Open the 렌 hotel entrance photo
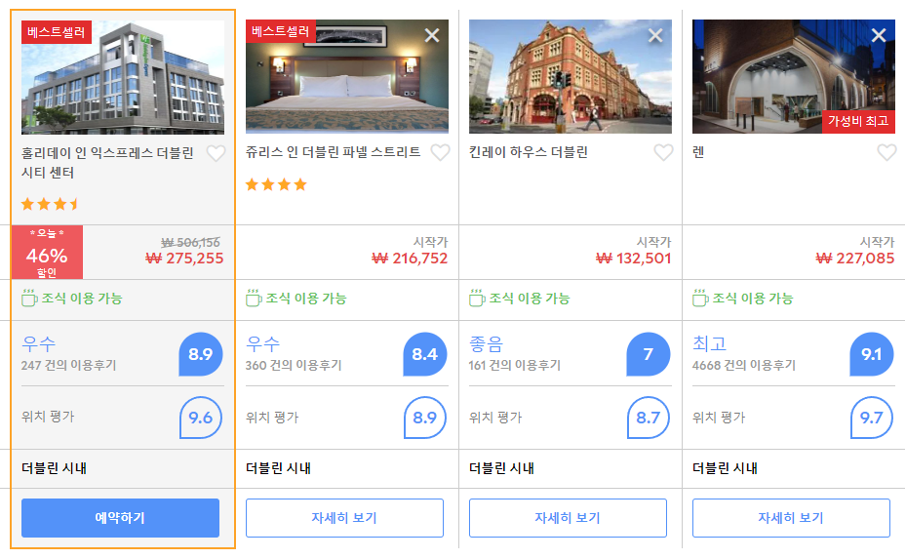The image size is (906, 559). (794, 77)
